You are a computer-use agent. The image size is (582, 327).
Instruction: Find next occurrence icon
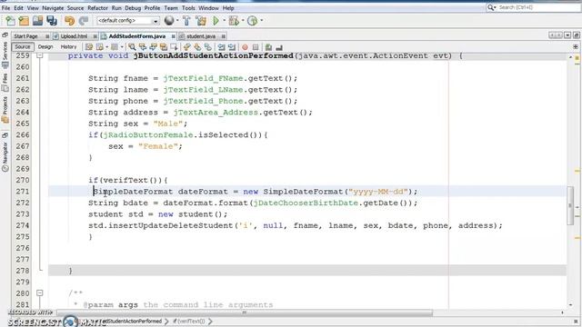tap(153, 47)
